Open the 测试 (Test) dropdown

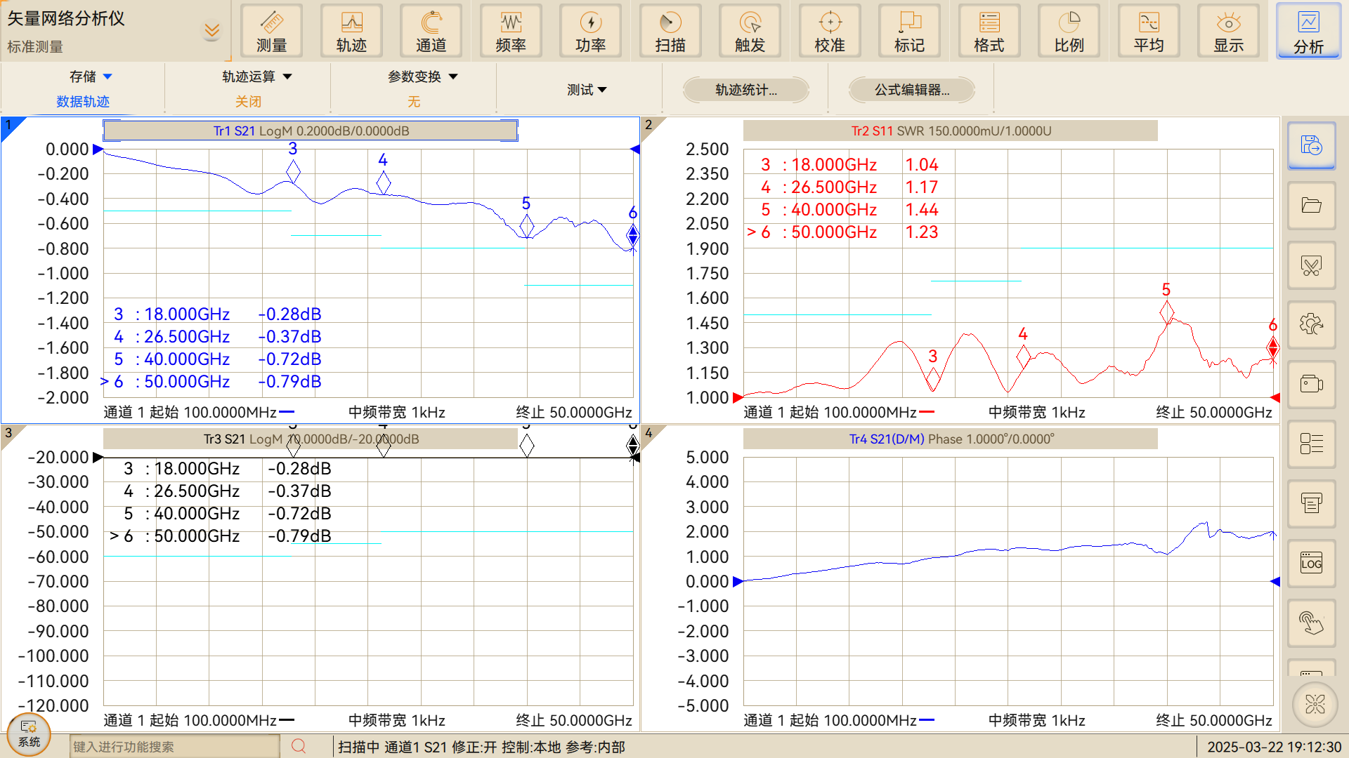click(587, 90)
